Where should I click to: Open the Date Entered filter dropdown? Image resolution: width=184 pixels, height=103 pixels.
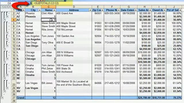pyautogui.click(x=136, y=10)
